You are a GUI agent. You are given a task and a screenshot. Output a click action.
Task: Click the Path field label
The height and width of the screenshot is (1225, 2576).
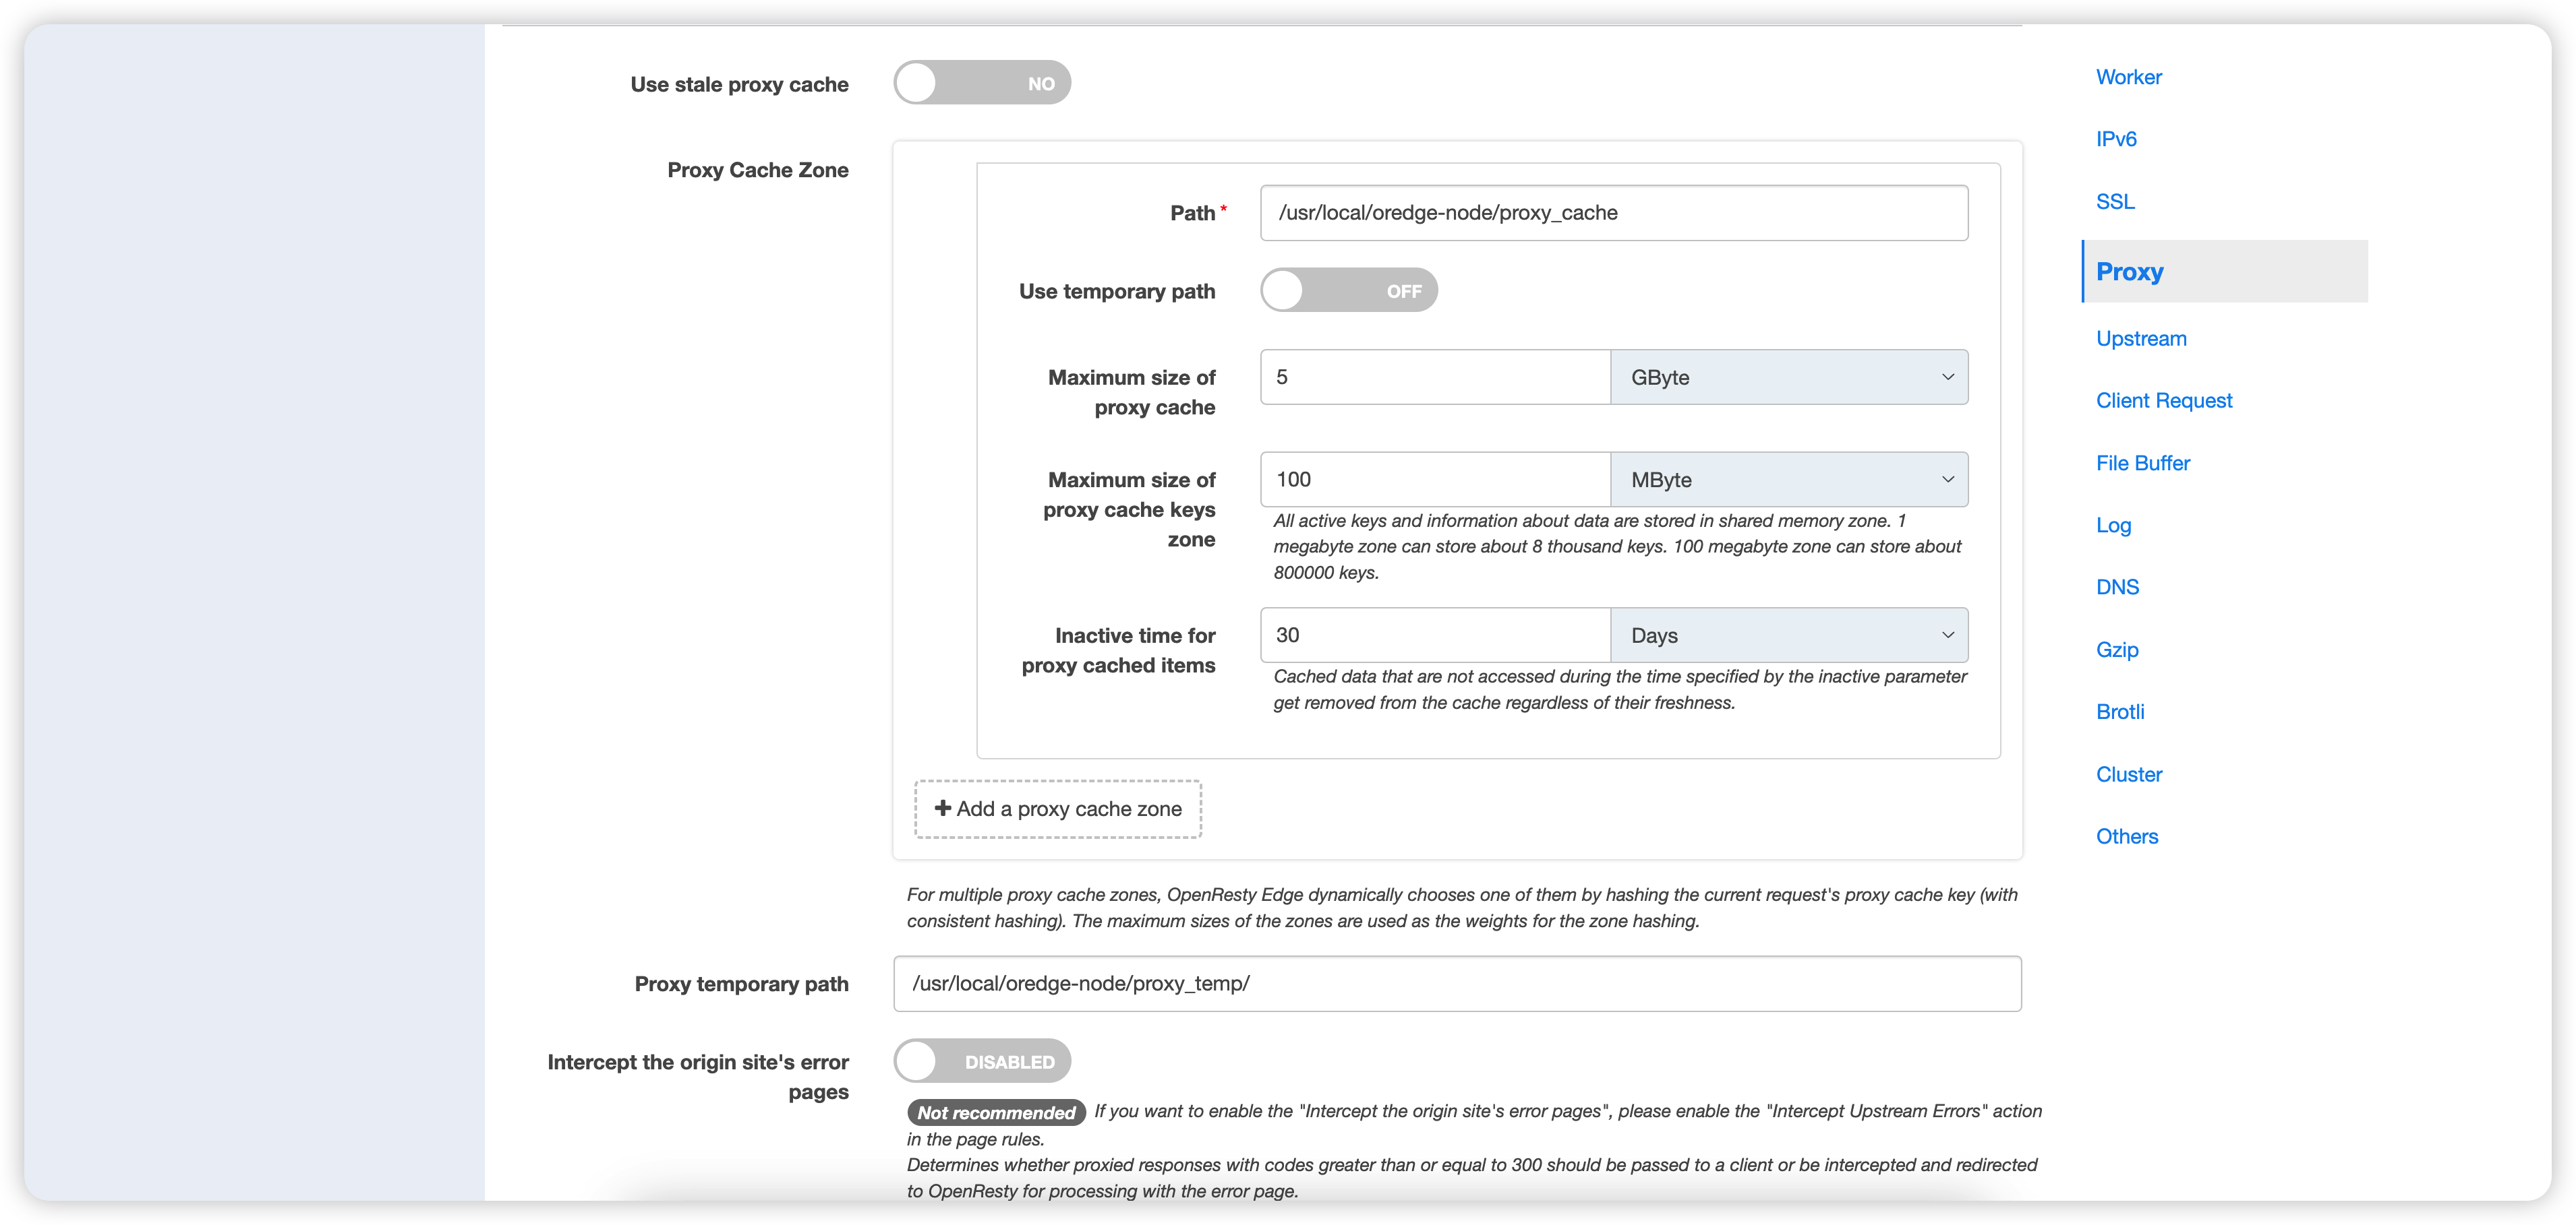tap(1192, 213)
